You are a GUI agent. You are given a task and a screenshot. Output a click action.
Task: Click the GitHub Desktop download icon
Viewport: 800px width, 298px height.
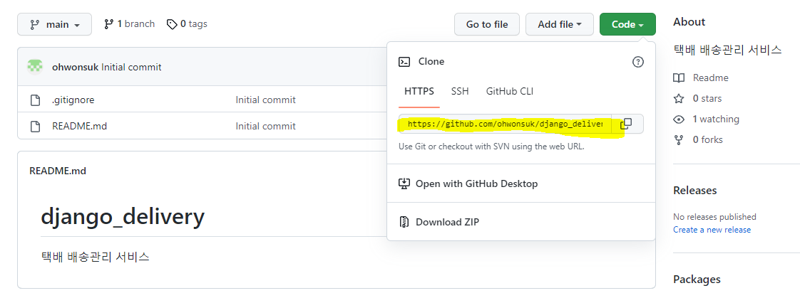pos(404,183)
